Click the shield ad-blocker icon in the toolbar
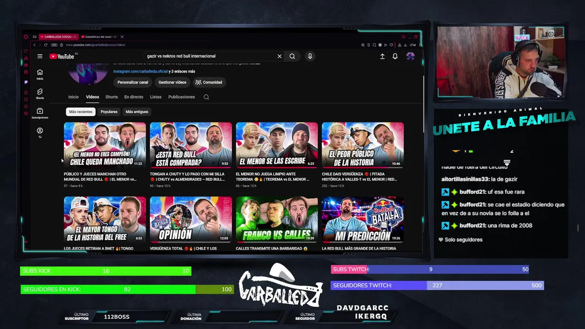Screen dimensions: 585x329 [x=380, y=45]
